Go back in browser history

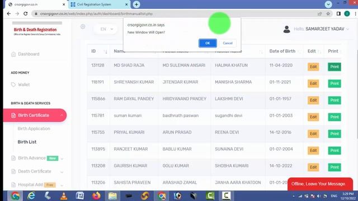9,13
